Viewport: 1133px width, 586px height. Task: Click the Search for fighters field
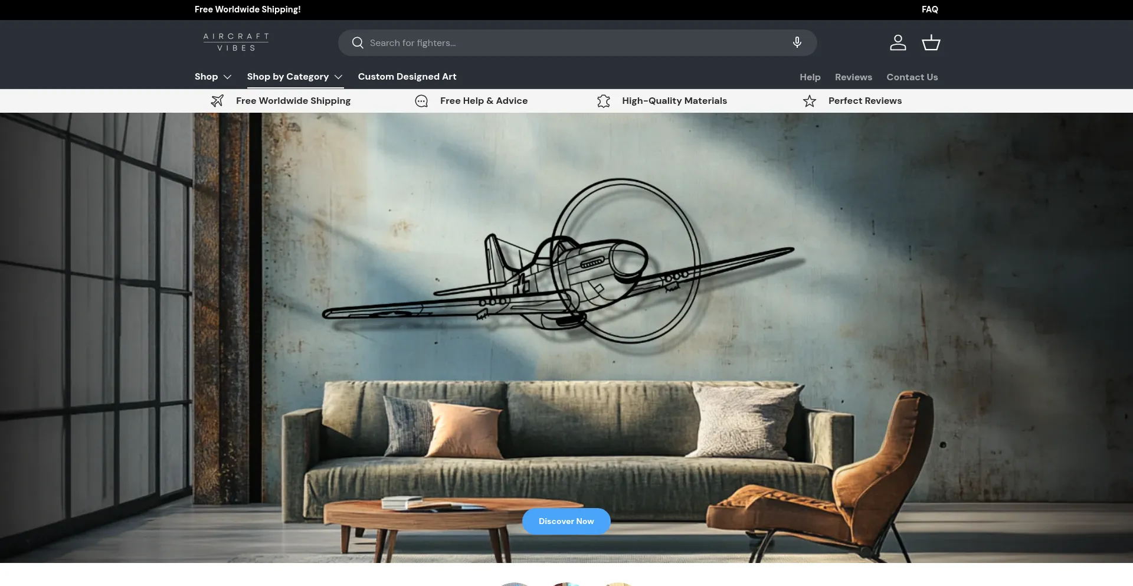coord(577,43)
